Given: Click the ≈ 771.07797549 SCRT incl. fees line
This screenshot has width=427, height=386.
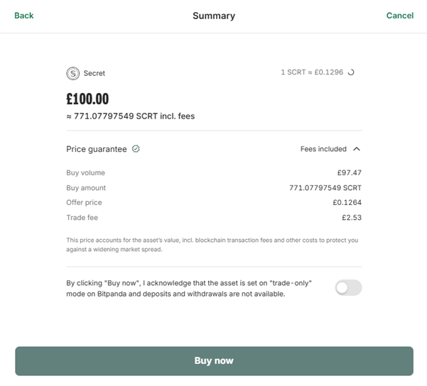Looking at the screenshot, I should pos(130,116).
